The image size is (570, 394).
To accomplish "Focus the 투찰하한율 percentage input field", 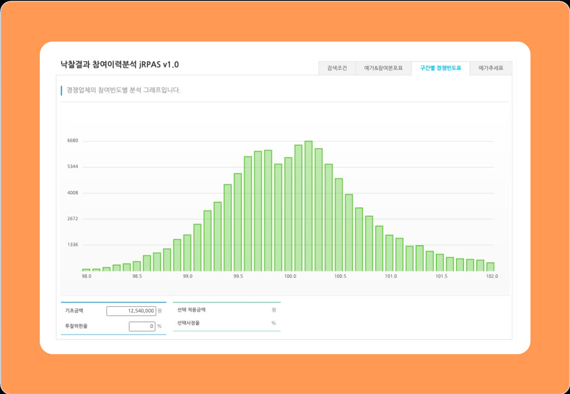I will coord(142,326).
